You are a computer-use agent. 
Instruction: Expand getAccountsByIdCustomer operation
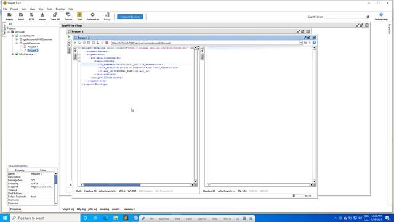pos(17,39)
